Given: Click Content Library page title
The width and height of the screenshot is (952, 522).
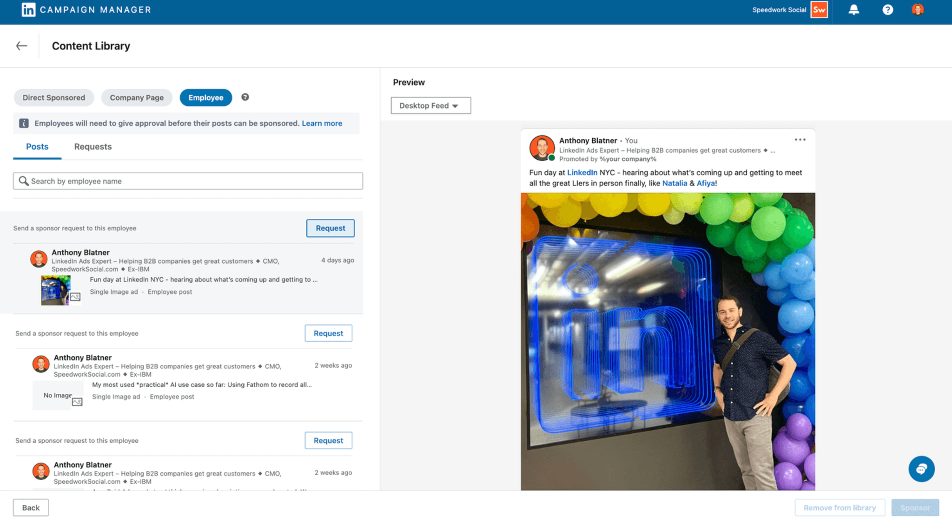Looking at the screenshot, I should (x=91, y=46).
